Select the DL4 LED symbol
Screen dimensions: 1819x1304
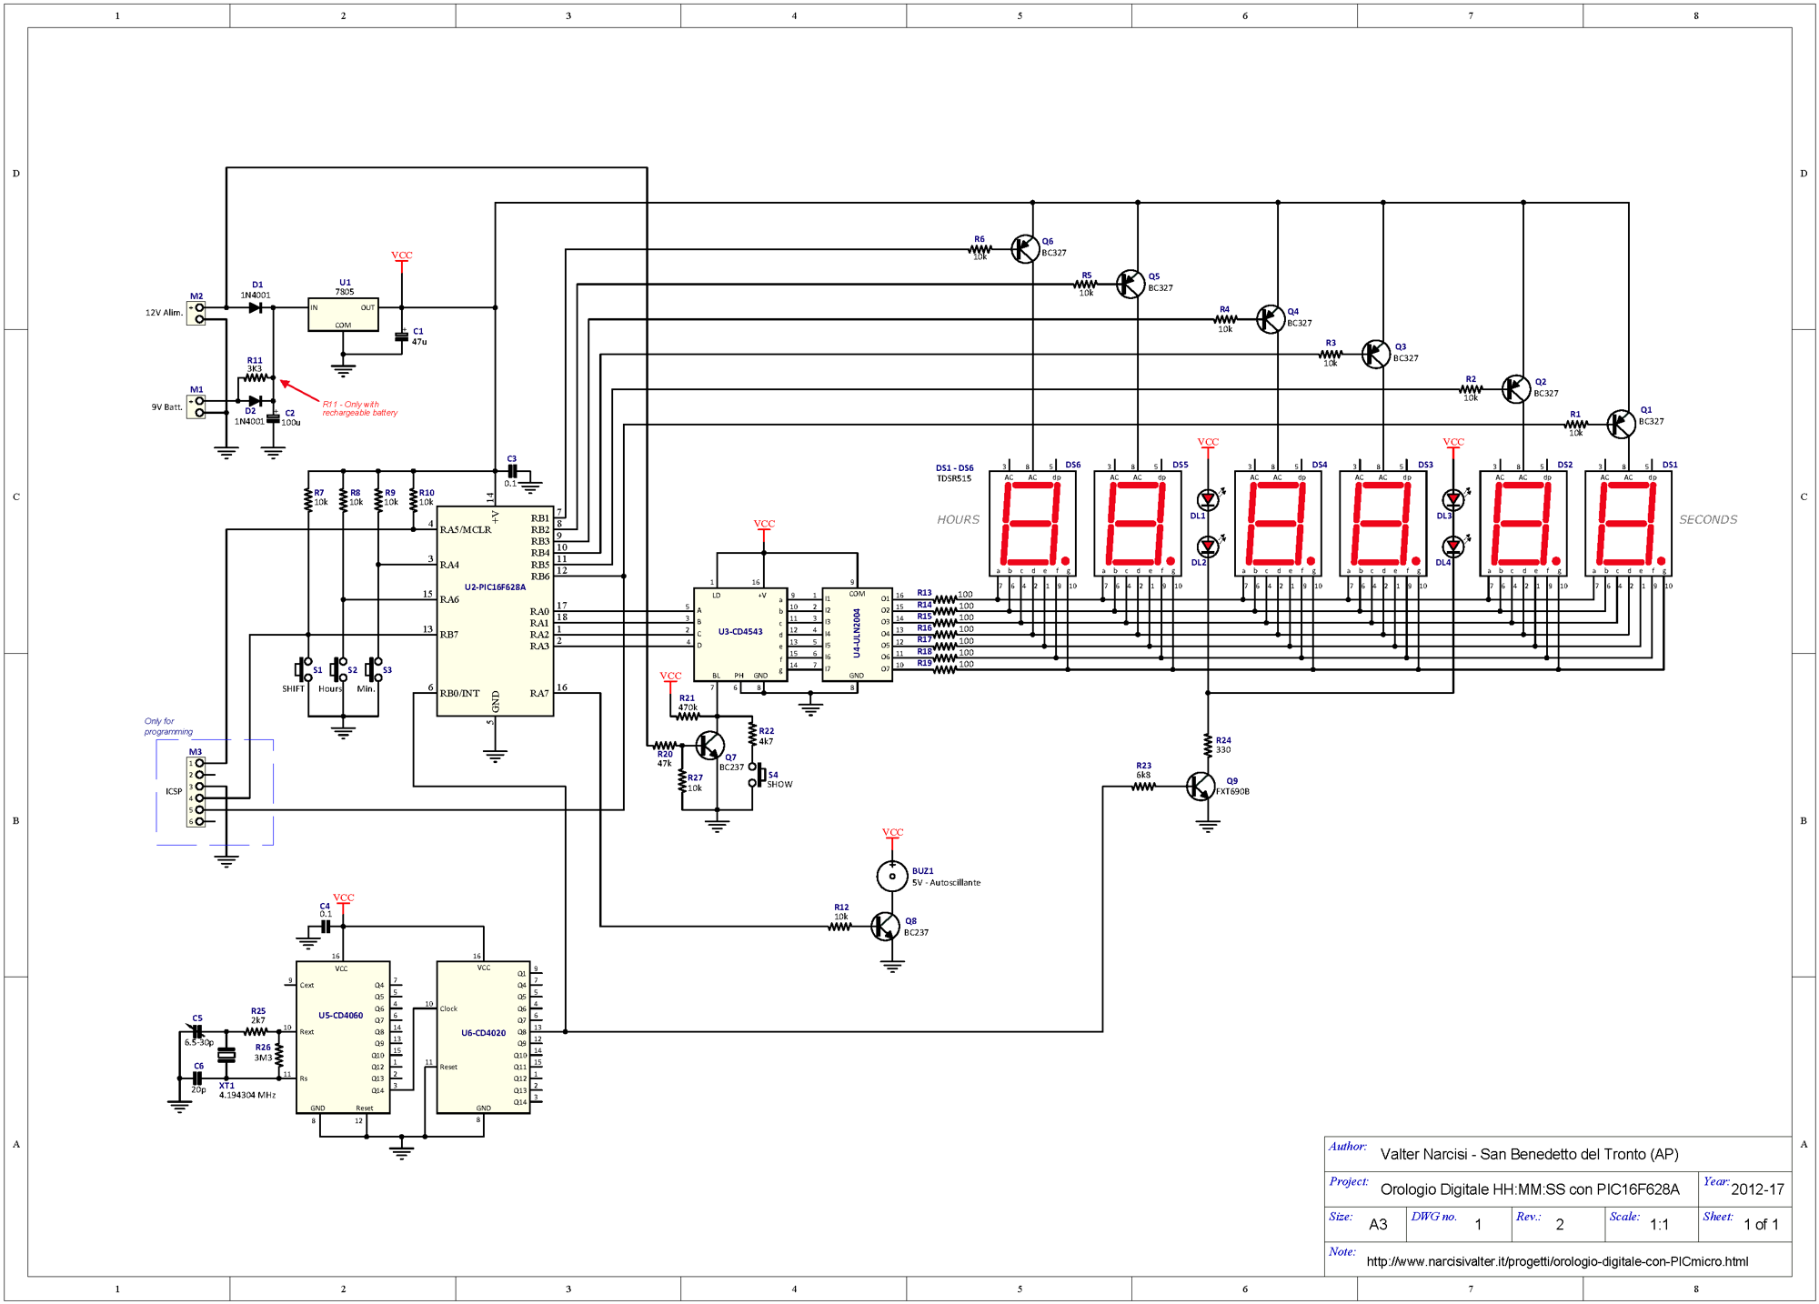point(1453,546)
